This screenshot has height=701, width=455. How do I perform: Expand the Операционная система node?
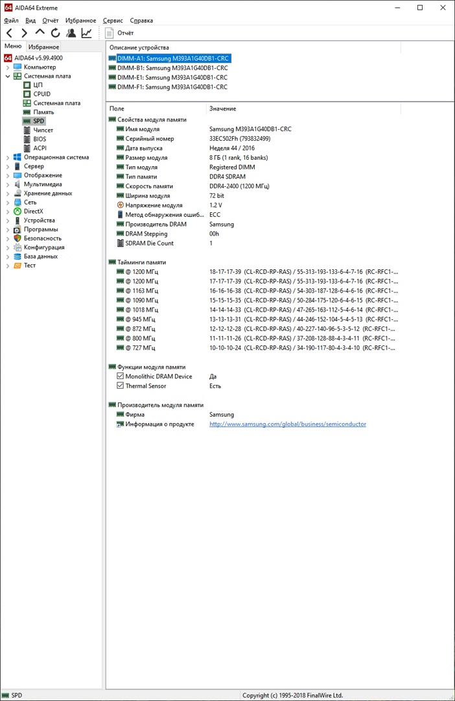click(8, 157)
